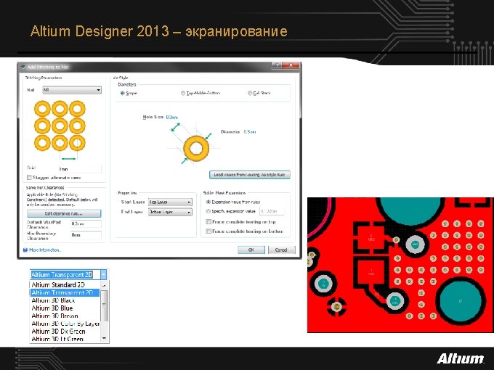Edit the via Diameter value link
The height and width of the screenshot is (370, 494).
coord(249,132)
